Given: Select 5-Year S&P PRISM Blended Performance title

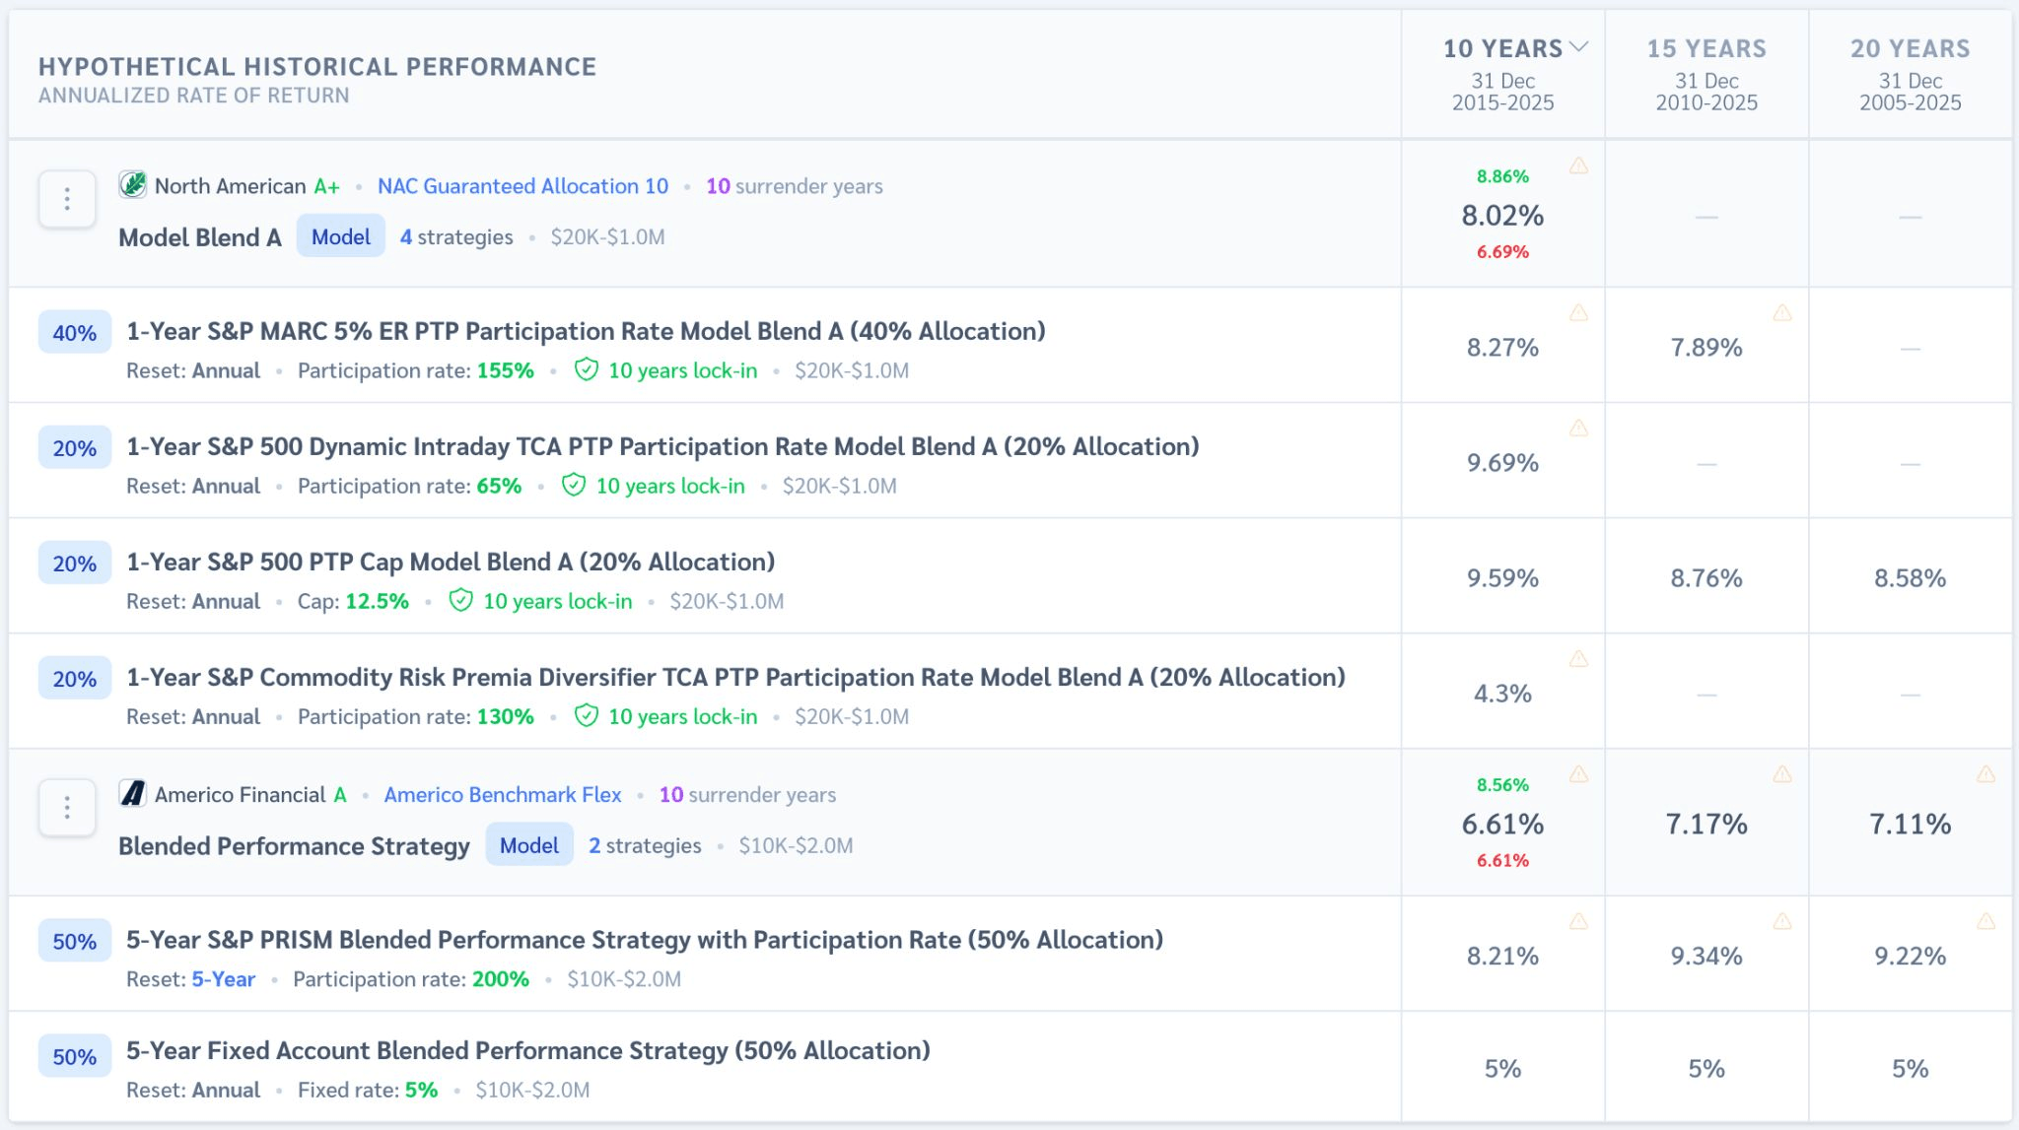Looking at the screenshot, I should point(645,940).
